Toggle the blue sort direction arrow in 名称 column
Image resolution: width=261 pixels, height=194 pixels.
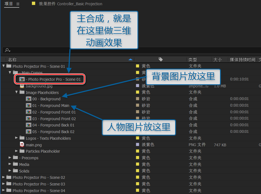click(x=131, y=59)
